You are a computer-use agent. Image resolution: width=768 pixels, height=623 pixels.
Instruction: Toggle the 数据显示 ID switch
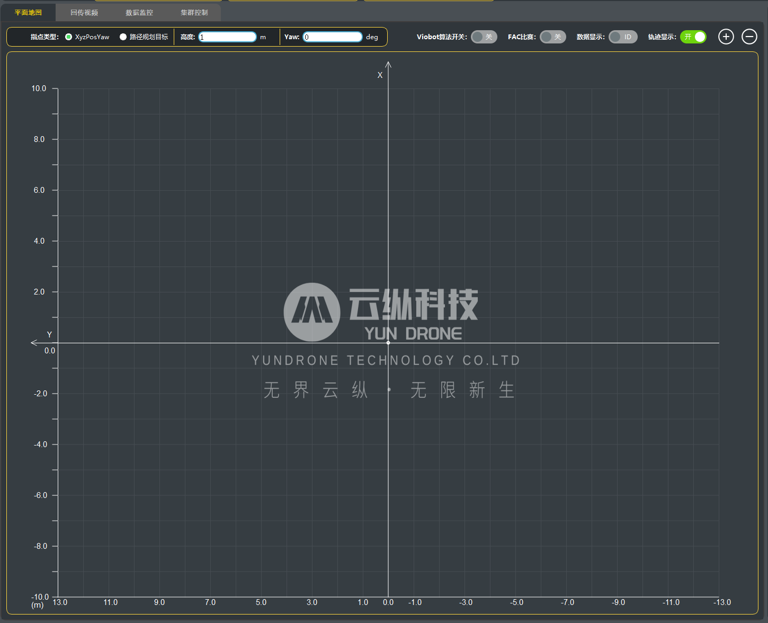(x=623, y=37)
